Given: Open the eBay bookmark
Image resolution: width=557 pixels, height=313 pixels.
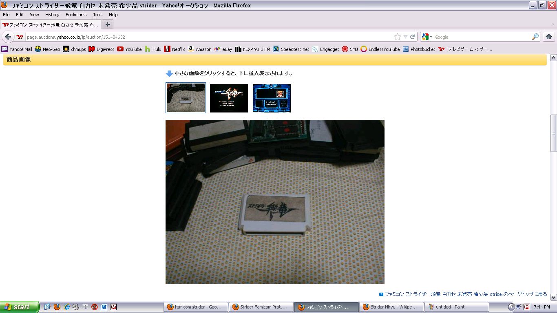Looking at the screenshot, I should click(223, 49).
